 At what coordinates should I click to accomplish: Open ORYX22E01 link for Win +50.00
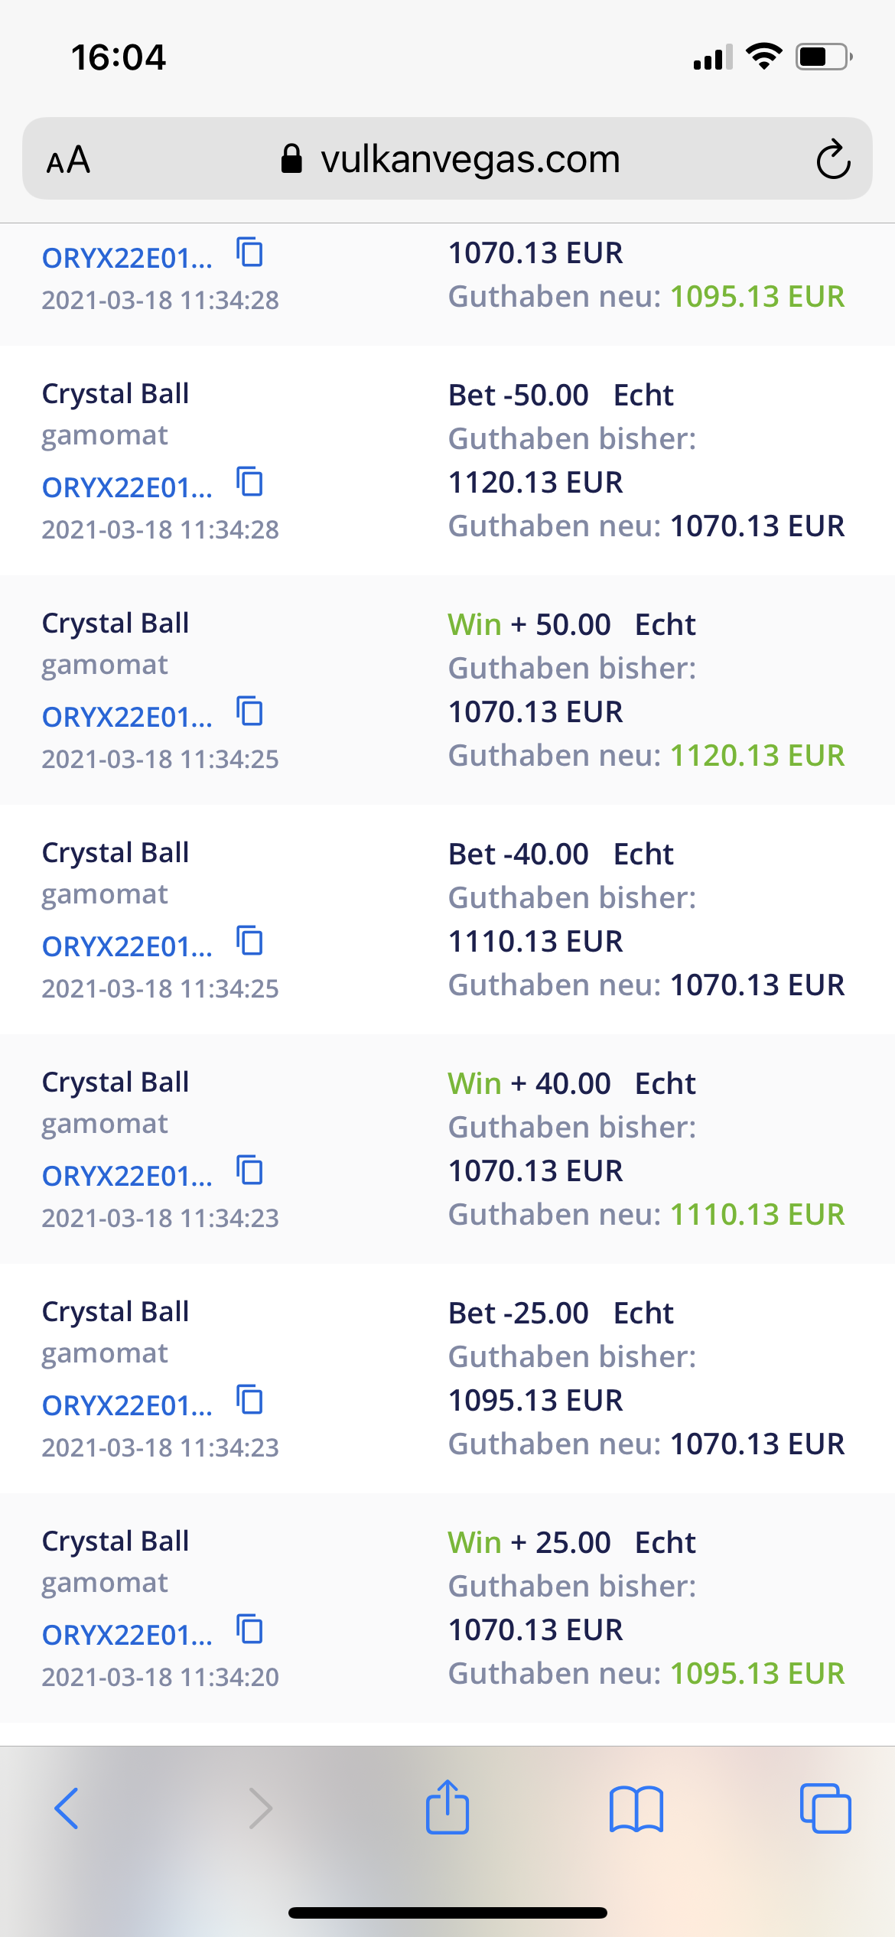tap(127, 717)
